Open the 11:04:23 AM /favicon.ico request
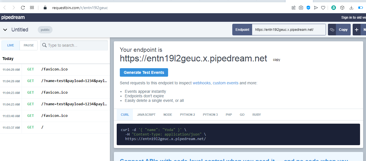Image resolution: width=366 pixels, height=161 pixels. [55, 93]
